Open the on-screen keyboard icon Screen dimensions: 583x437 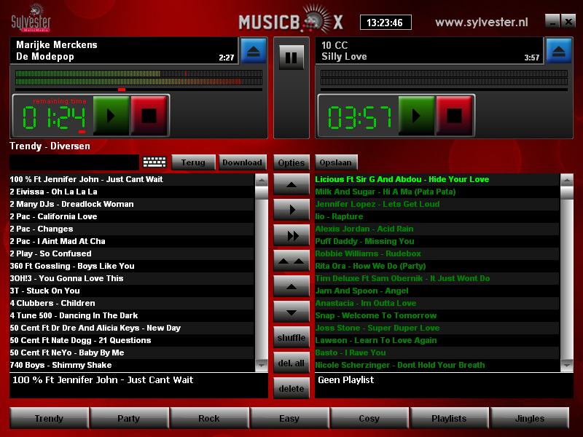pyautogui.click(x=154, y=162)
